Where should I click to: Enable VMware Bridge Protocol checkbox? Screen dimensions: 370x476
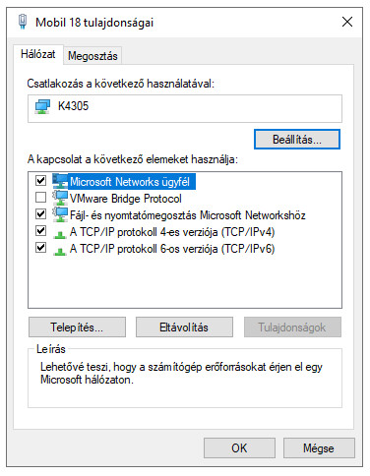point(40,198)
